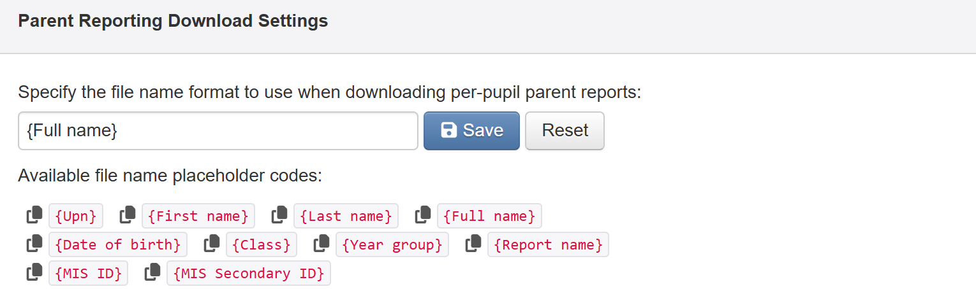Copy the {Upn} placeholder code icon
Screen dimensions: 976x289
(34, 215)
